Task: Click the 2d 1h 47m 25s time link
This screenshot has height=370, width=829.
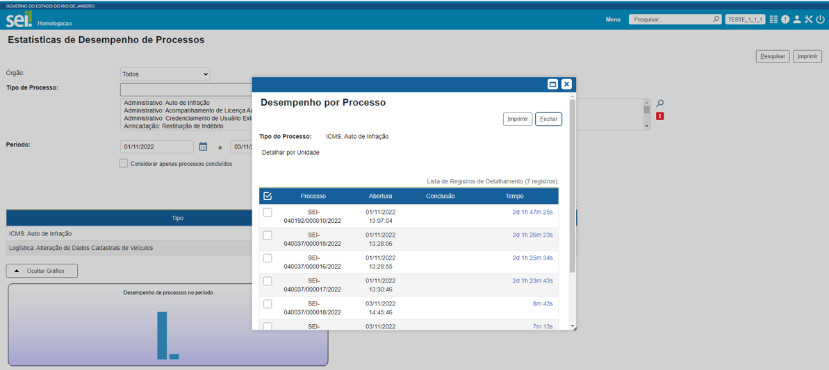Action: (x=532, y=212)
